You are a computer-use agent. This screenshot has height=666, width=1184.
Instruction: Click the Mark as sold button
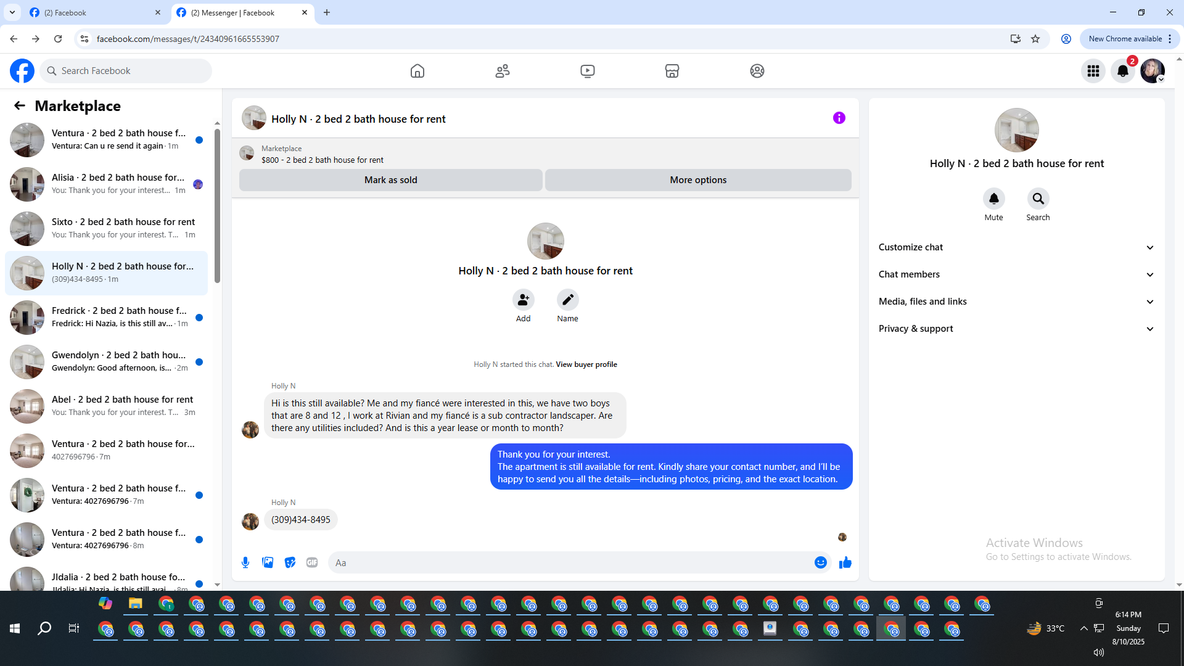click(390, 180)
